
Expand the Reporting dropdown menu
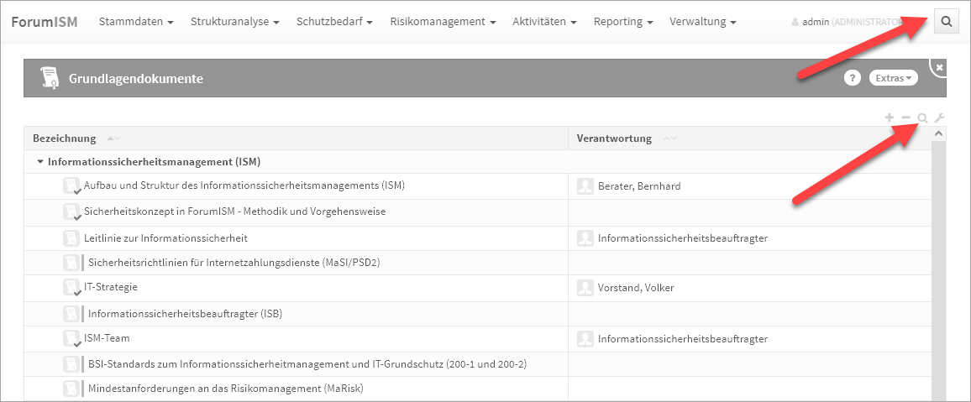pyautogui.click(x=623, y=22)
